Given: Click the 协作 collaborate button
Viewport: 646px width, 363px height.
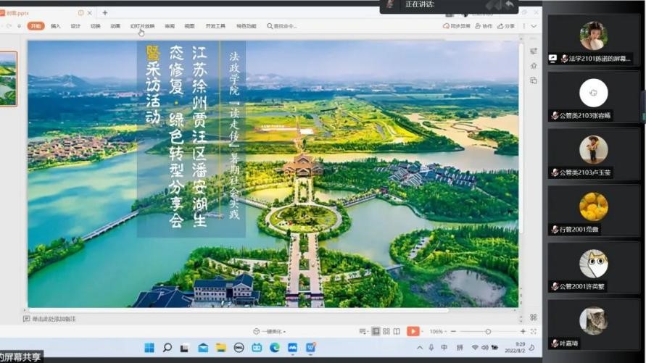Looking at the screenshot, I should pyautogui.click(x=484, y=26).
